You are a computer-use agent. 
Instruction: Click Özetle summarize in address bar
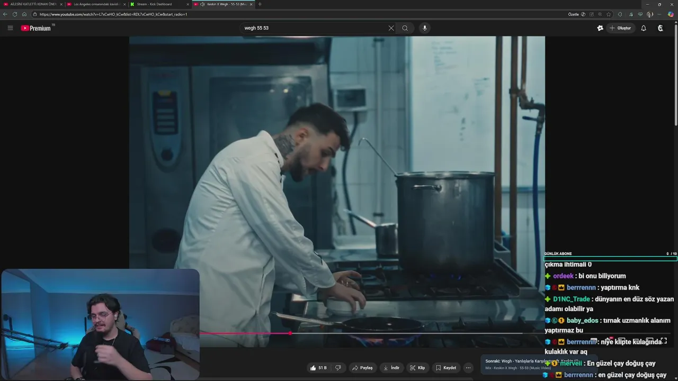coord(574,14)
